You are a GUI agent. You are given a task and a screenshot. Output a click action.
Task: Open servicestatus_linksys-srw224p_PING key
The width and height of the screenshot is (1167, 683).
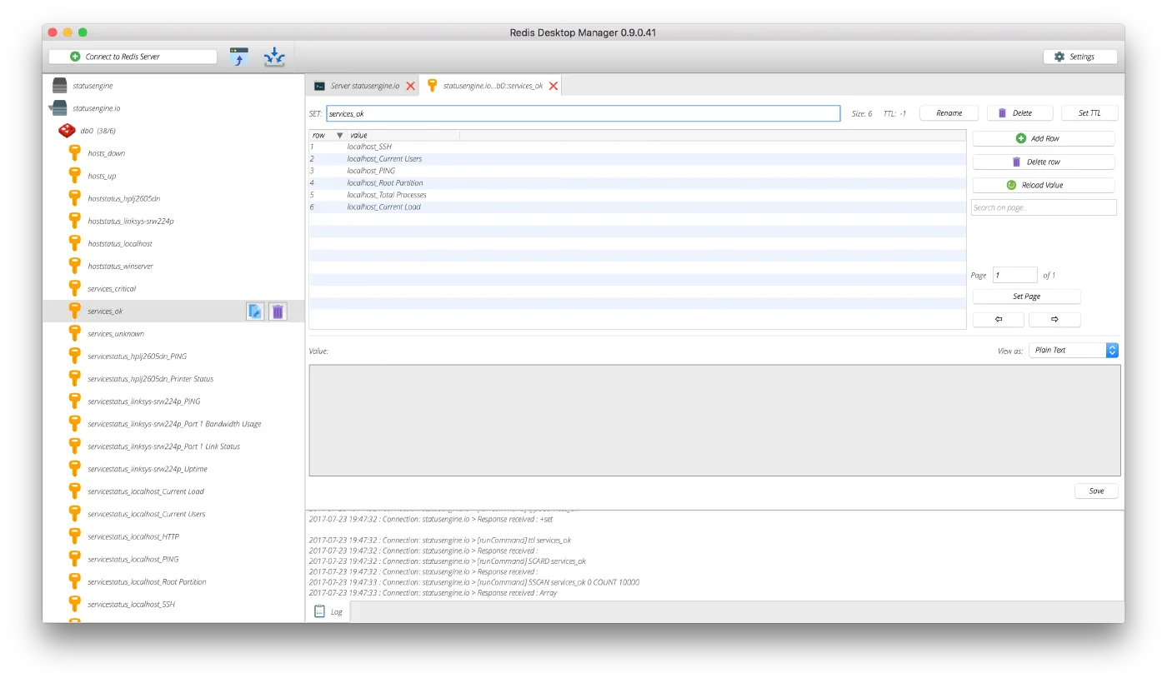coord(144,401)
